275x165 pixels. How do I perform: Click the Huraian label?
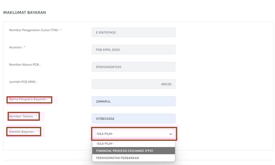click(x=17, y=47)
